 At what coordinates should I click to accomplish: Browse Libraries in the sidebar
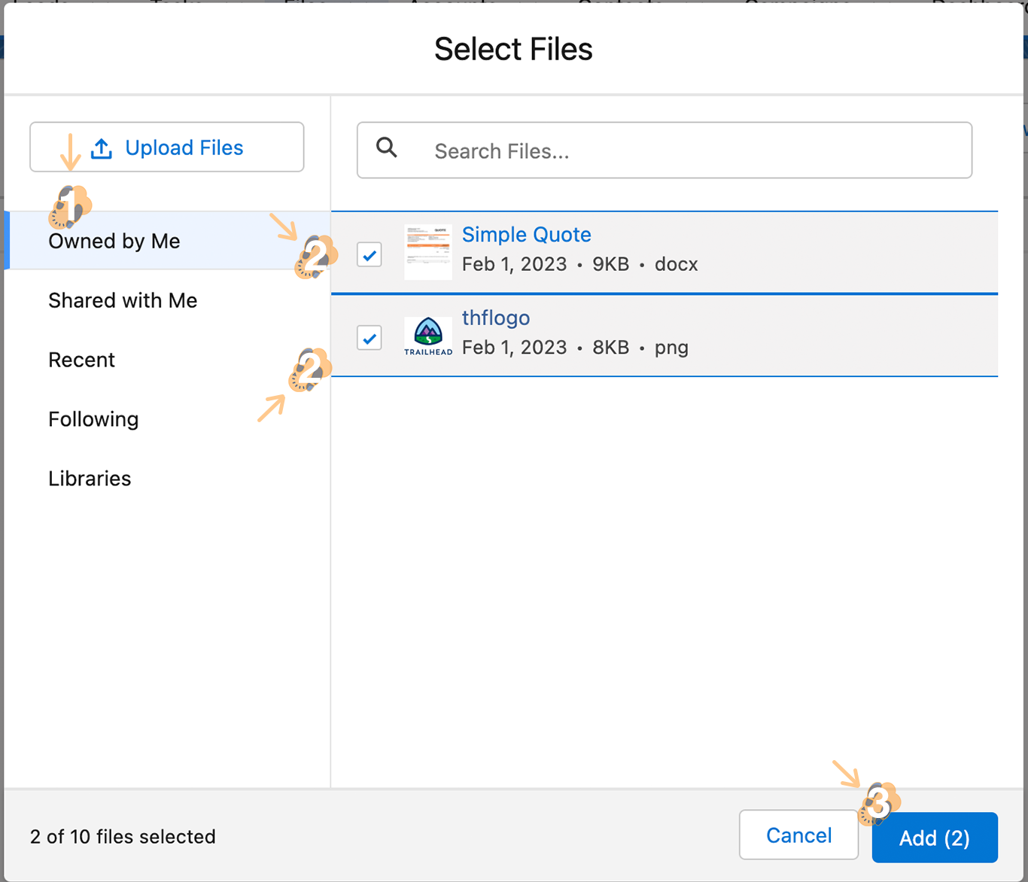coord(90,479)
